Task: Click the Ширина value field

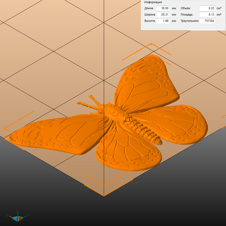Action: pyautogui.click(x=163, y=14)
